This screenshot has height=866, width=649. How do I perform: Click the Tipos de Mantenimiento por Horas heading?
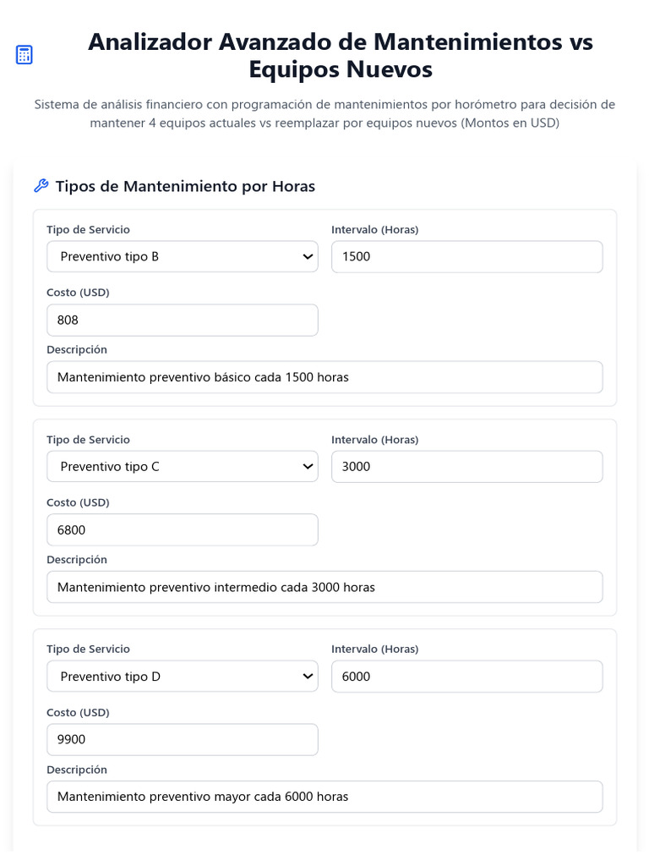pyautogui.click(x=185, y=186)
